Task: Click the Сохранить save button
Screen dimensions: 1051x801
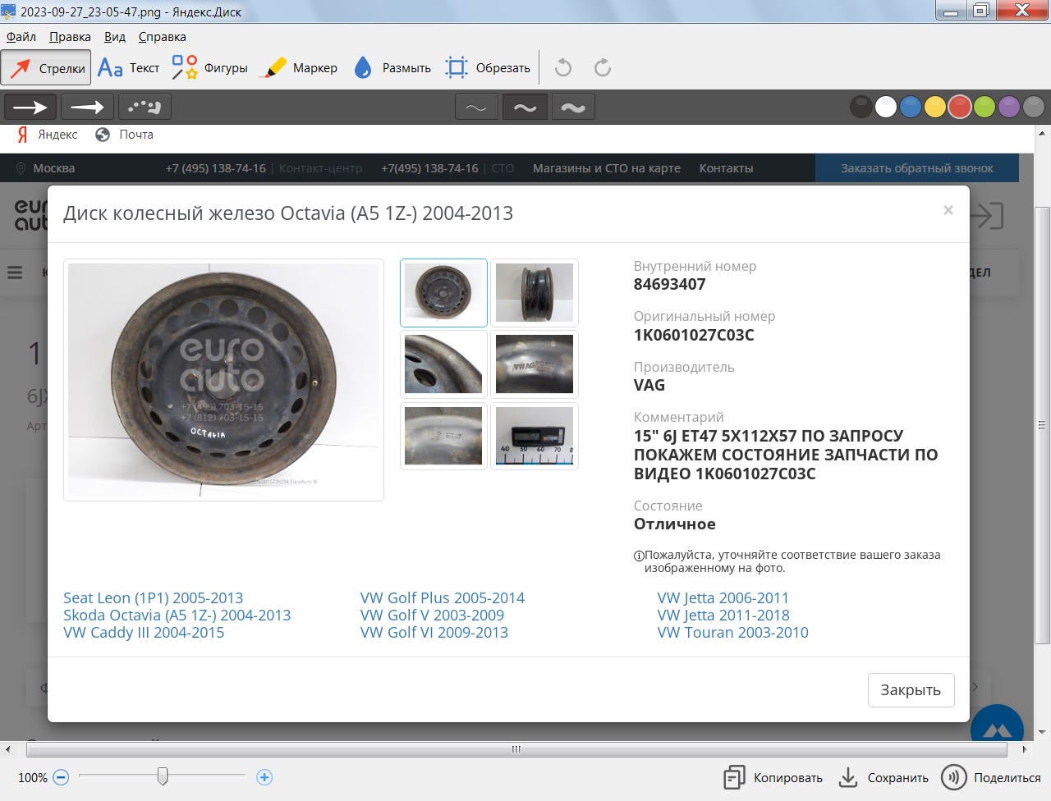Action: tap(883, 777)
